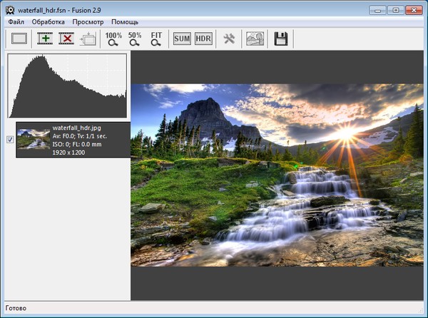Select the waterfall_hdr.jpg thumbnail in the list
The image size is (428, 318).
coord(34,138)
